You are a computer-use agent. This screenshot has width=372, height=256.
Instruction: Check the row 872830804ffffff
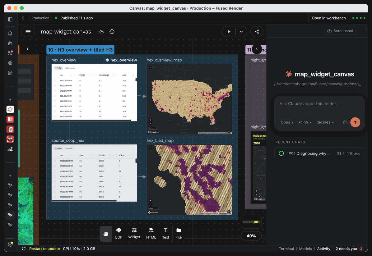pyautogui.click(x=55, y=192)
